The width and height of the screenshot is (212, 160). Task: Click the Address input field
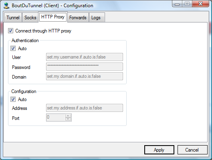(x=85, y=108)
